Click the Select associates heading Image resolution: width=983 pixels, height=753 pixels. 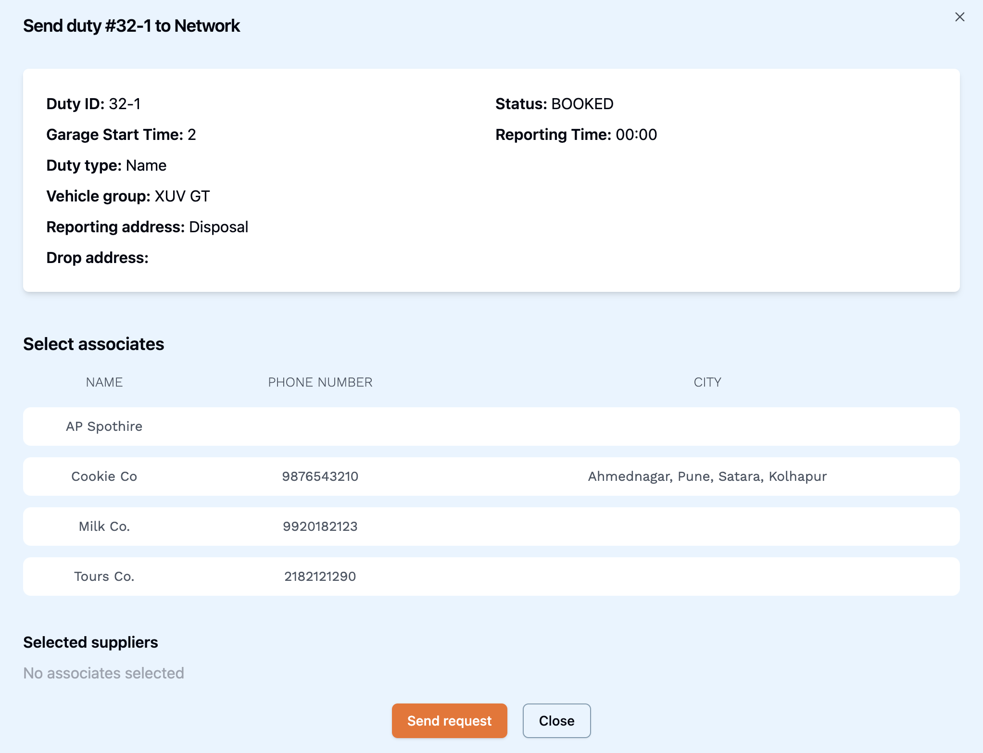(93, 344)
